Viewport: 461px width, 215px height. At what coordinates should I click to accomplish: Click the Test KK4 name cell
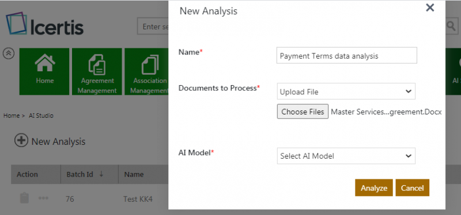pyautogui.click(x=138, y=199)
